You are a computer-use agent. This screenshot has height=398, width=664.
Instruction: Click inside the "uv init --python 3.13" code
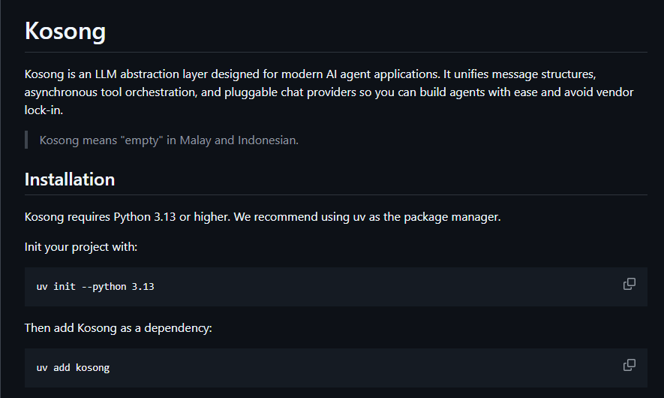pos(95,287)
